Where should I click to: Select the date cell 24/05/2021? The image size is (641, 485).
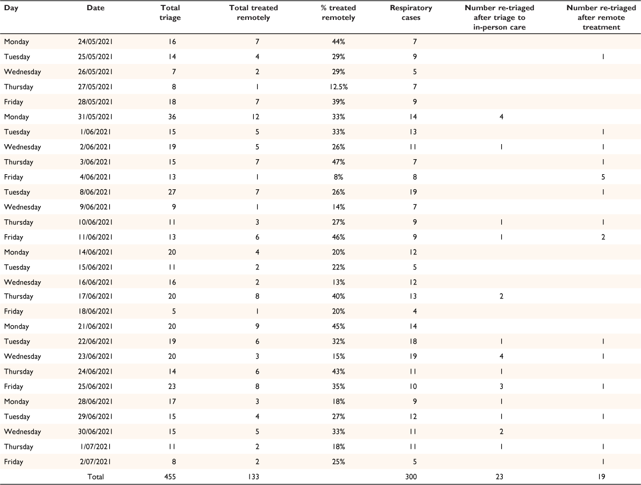point(95,42)
